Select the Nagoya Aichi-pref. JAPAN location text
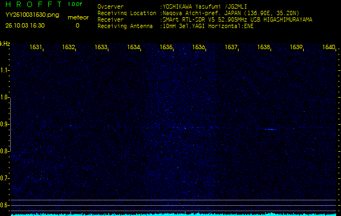The image size is (341, 216). pos(231,13)
